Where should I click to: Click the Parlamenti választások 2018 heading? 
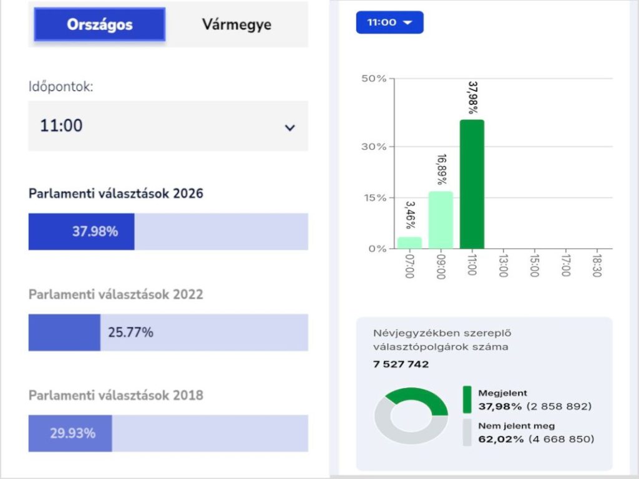click(x=116, y=395)
